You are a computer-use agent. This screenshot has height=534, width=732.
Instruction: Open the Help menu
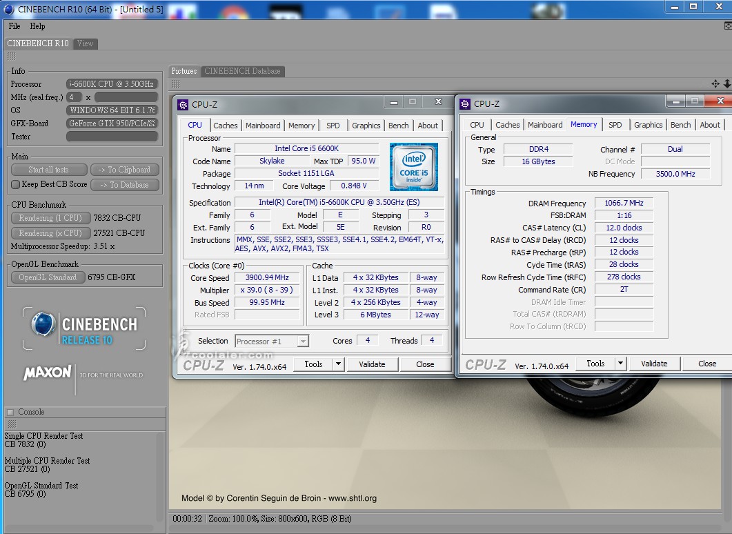coord(38,26)
